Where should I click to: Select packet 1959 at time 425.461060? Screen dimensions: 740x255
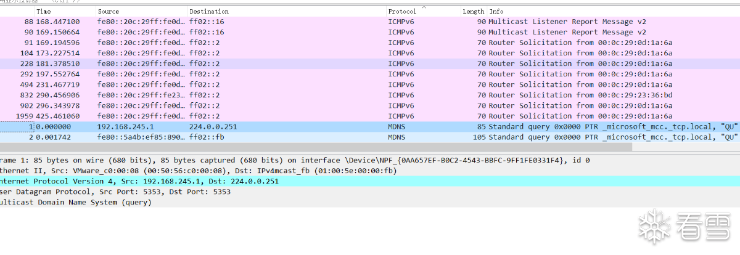point(370,116)
